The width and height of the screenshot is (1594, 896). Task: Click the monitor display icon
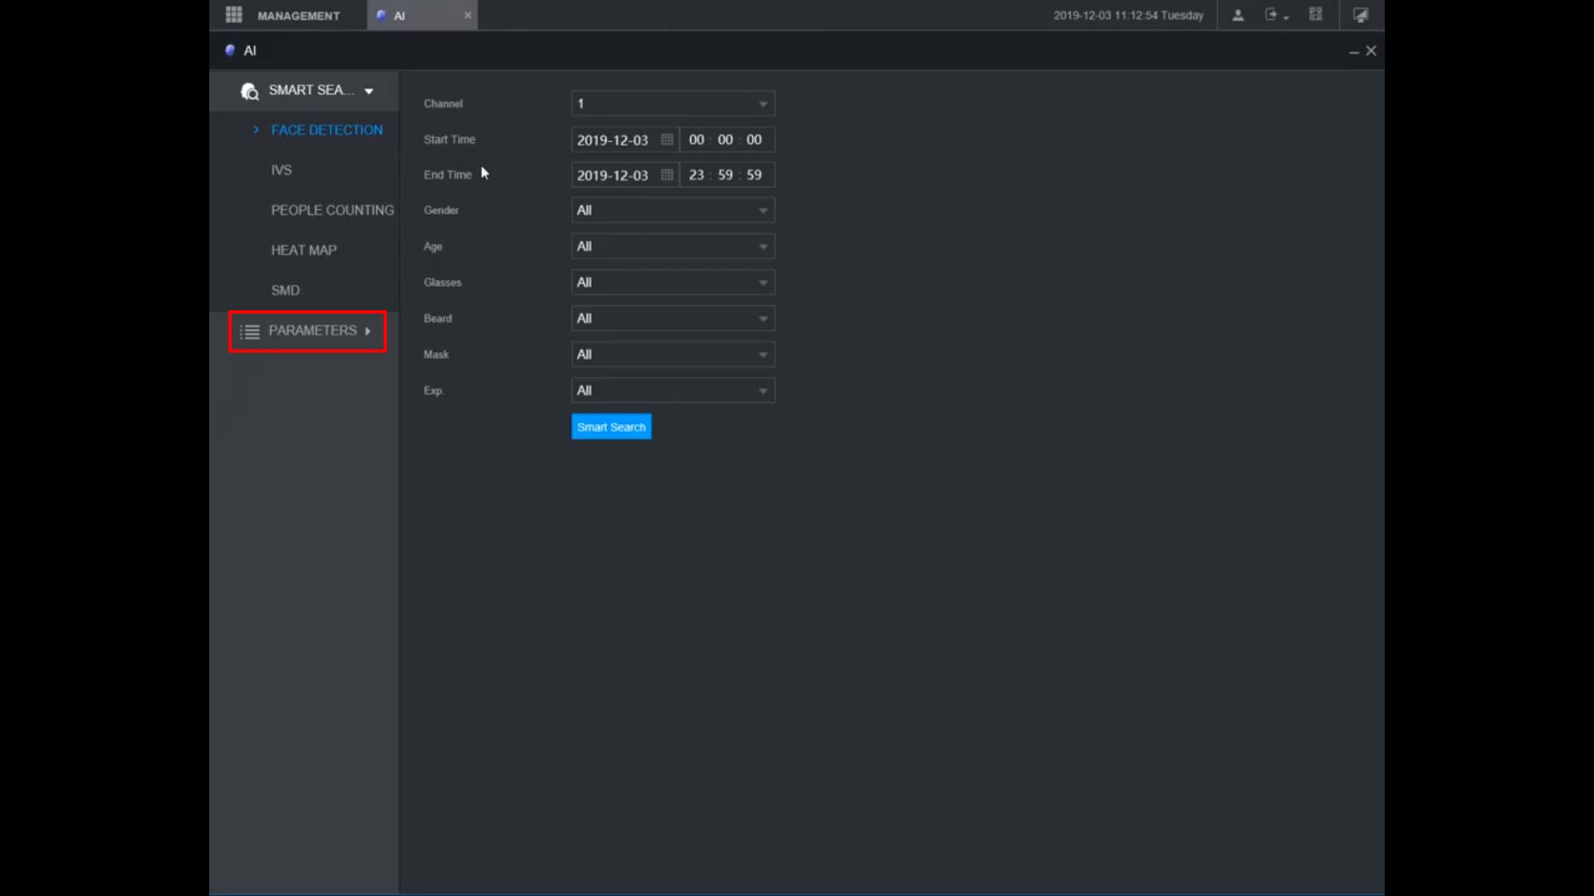click(x=1360, y=15)
